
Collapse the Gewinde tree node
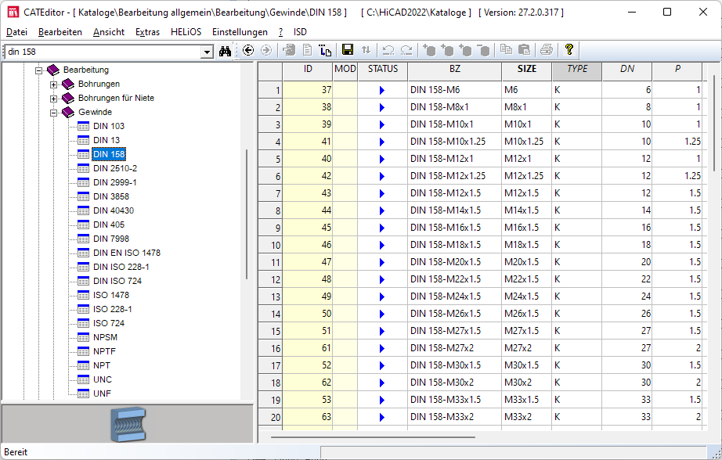[54, 112]
